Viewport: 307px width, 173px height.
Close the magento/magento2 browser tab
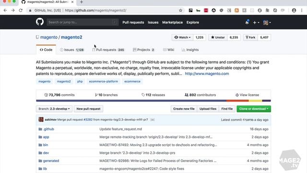point(72,2)
